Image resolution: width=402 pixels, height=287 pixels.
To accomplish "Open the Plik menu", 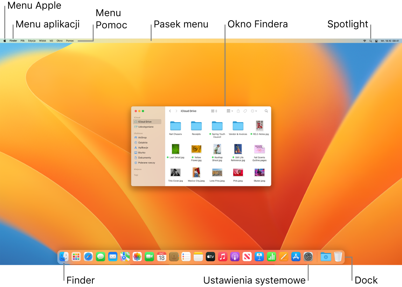I will (22, 40).
